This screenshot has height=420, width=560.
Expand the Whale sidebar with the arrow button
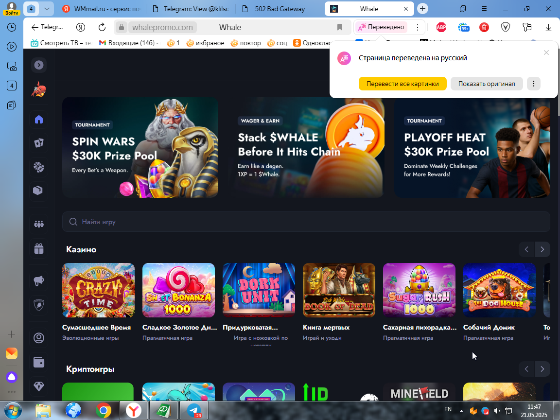point(38,65)
